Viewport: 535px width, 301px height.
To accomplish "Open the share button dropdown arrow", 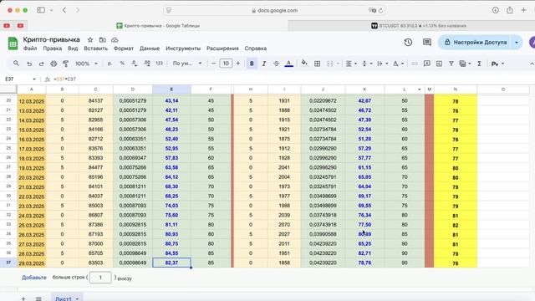I will click(517, 43).
